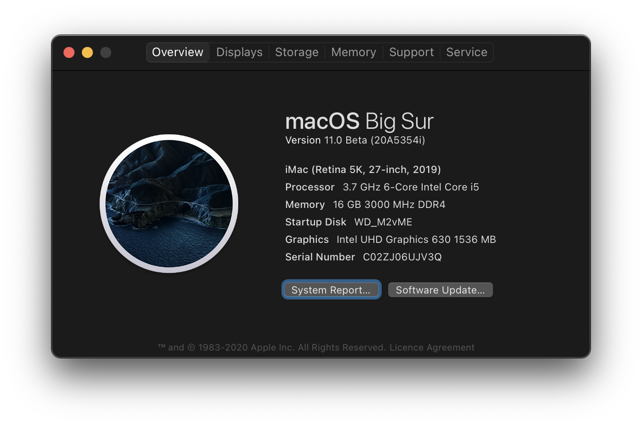This screenshot has width=642, height=426.
Task: Click the macOS Big Sur title text
Action: point(359,121)
